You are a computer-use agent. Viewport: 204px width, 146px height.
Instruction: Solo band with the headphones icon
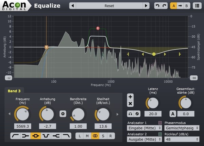pos(131,113)
